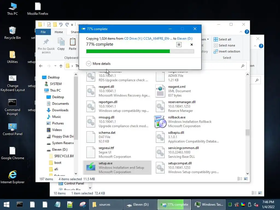
Task: Open Command Prompt desktop shortcut
Action: tap(12, 107)
